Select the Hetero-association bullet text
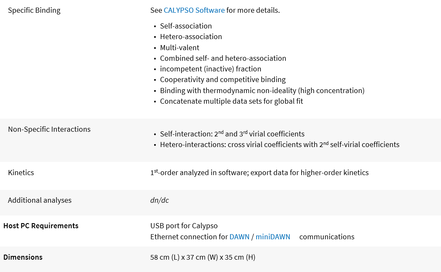441x272 pixels. pyautogui.click(x=191, y=37)
